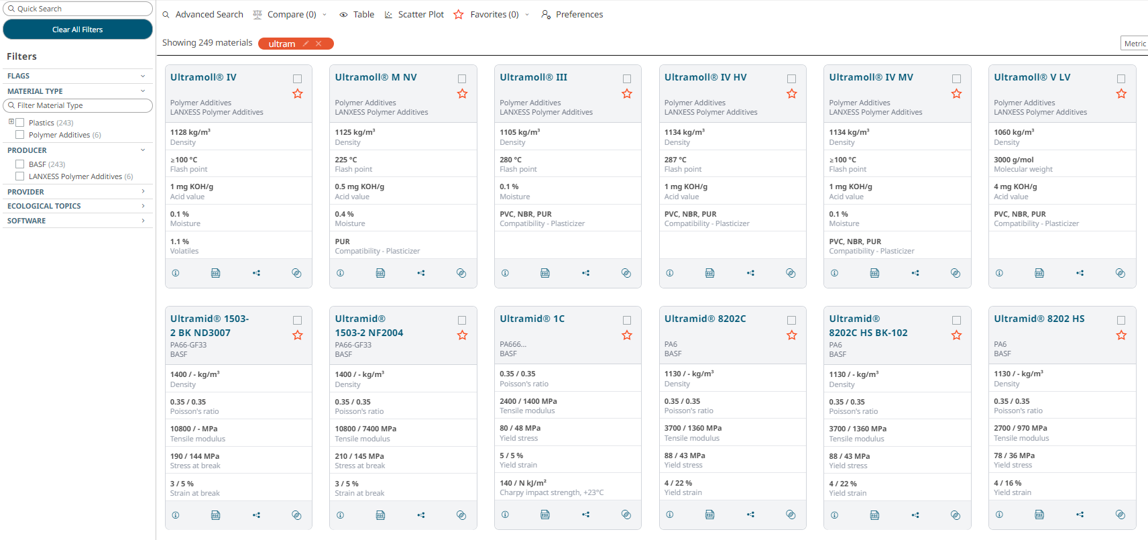1148x540 pixels.
Task: Click info icon on Ultramoll® III card
Action: [x=505, y=273]
